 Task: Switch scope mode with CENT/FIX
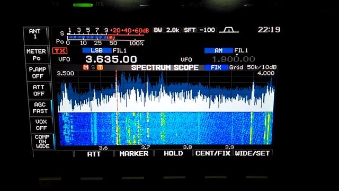pos(213,153)
